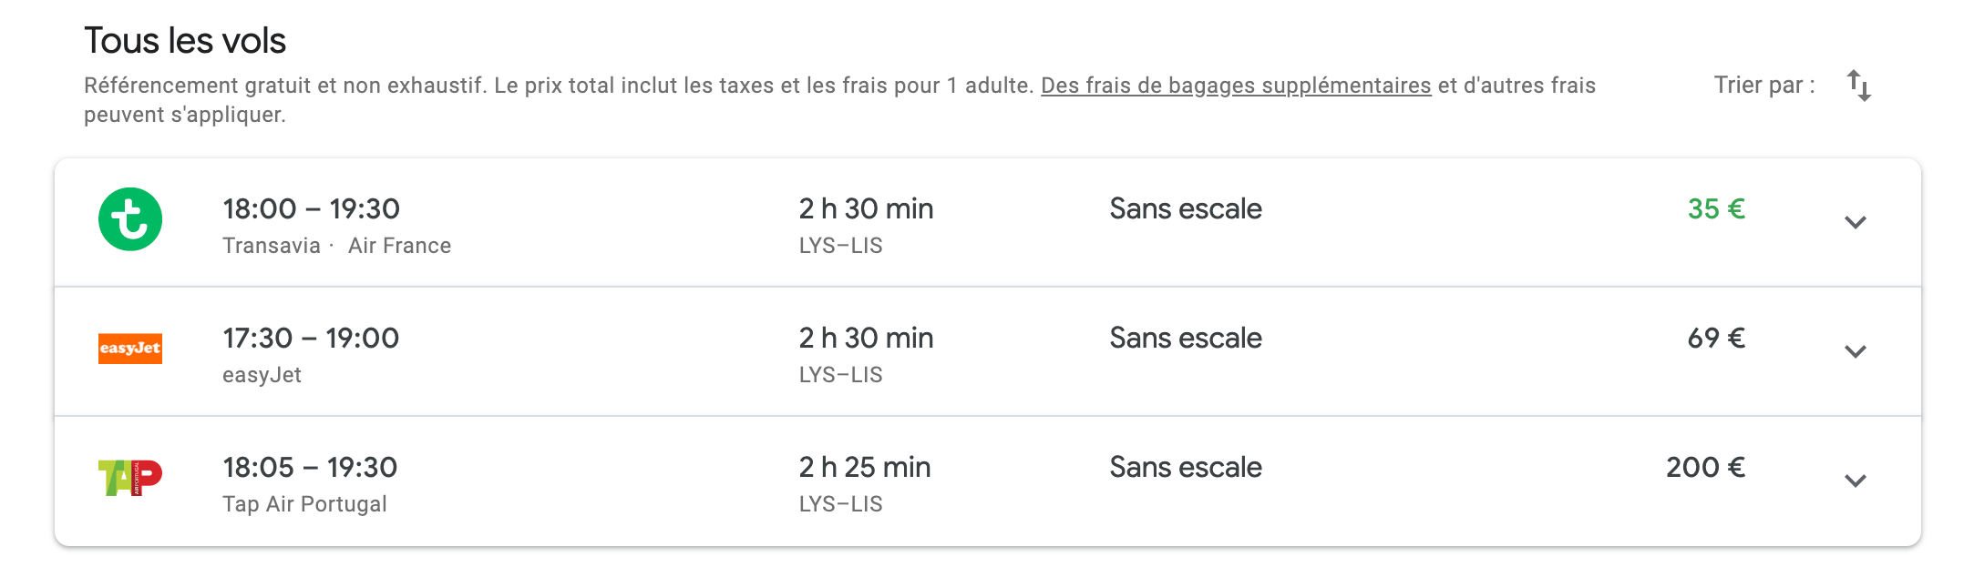Open the additional baggage fees link
Screen dimensions: 1974x577
click(1236, 86)
